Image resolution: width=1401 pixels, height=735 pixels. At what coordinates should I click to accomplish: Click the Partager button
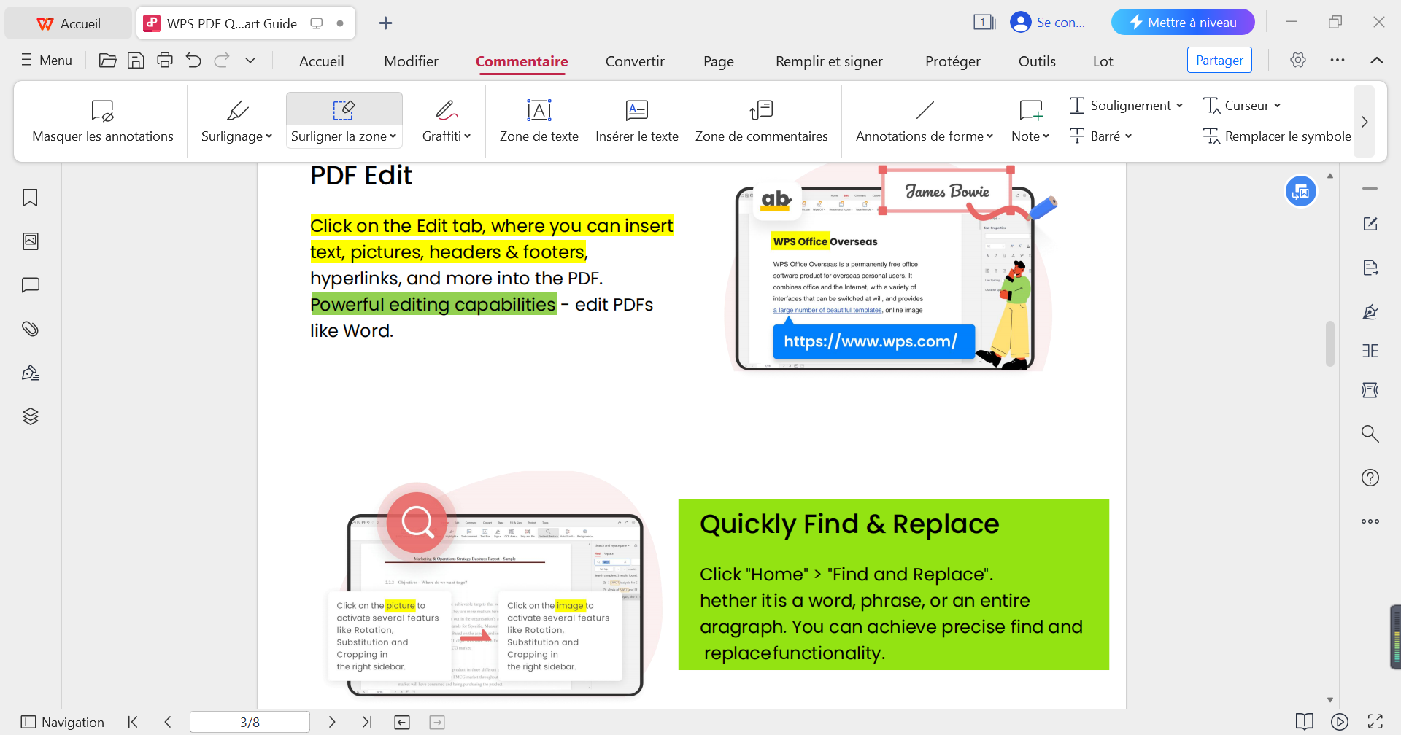tap(1219, 60)
